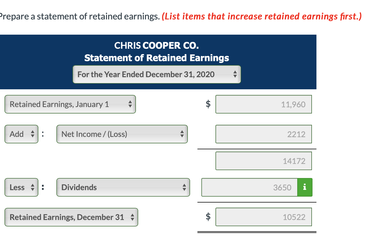383x249 pixels.
Task: Select the 2212 net income amount field
Action: click(263, 134)
